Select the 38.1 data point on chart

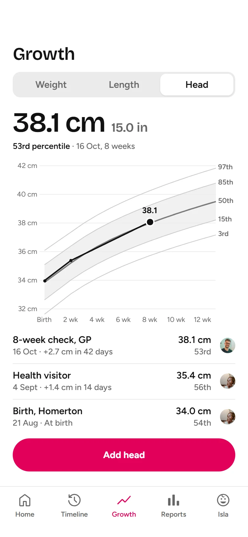click(x=150, y=222)
